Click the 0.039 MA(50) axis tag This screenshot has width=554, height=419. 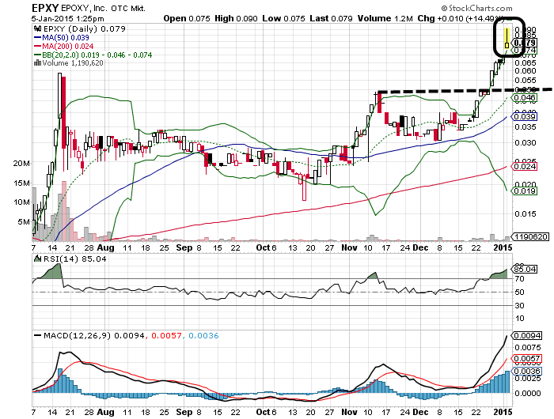click(x=525, y=116)
